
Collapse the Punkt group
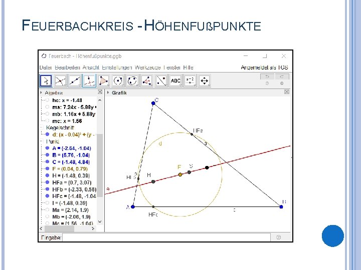[41, 141]
